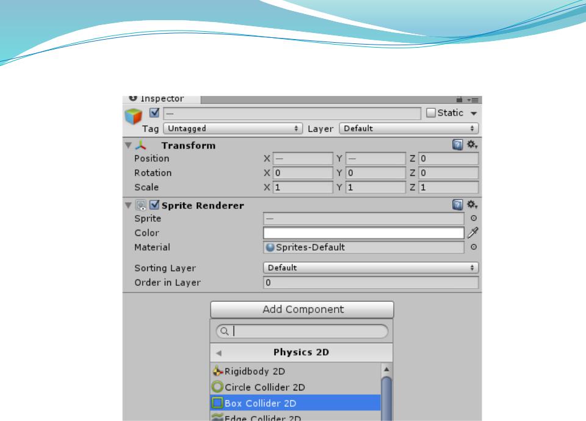Select Box Collider 2D component
The width and height of the screenshot is (586, 421).
pos(295,403)
